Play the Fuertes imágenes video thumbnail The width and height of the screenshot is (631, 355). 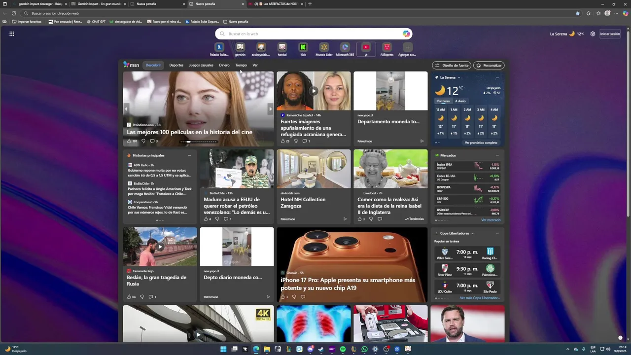314,91
